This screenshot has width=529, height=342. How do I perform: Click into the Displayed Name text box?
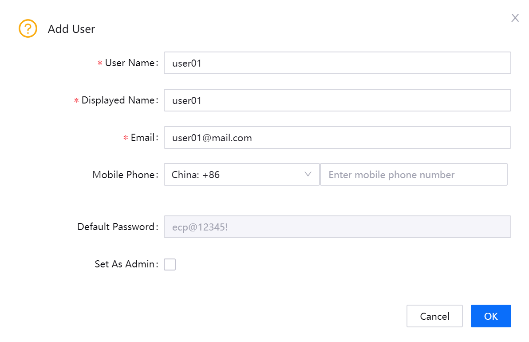(x=337, y=100)
